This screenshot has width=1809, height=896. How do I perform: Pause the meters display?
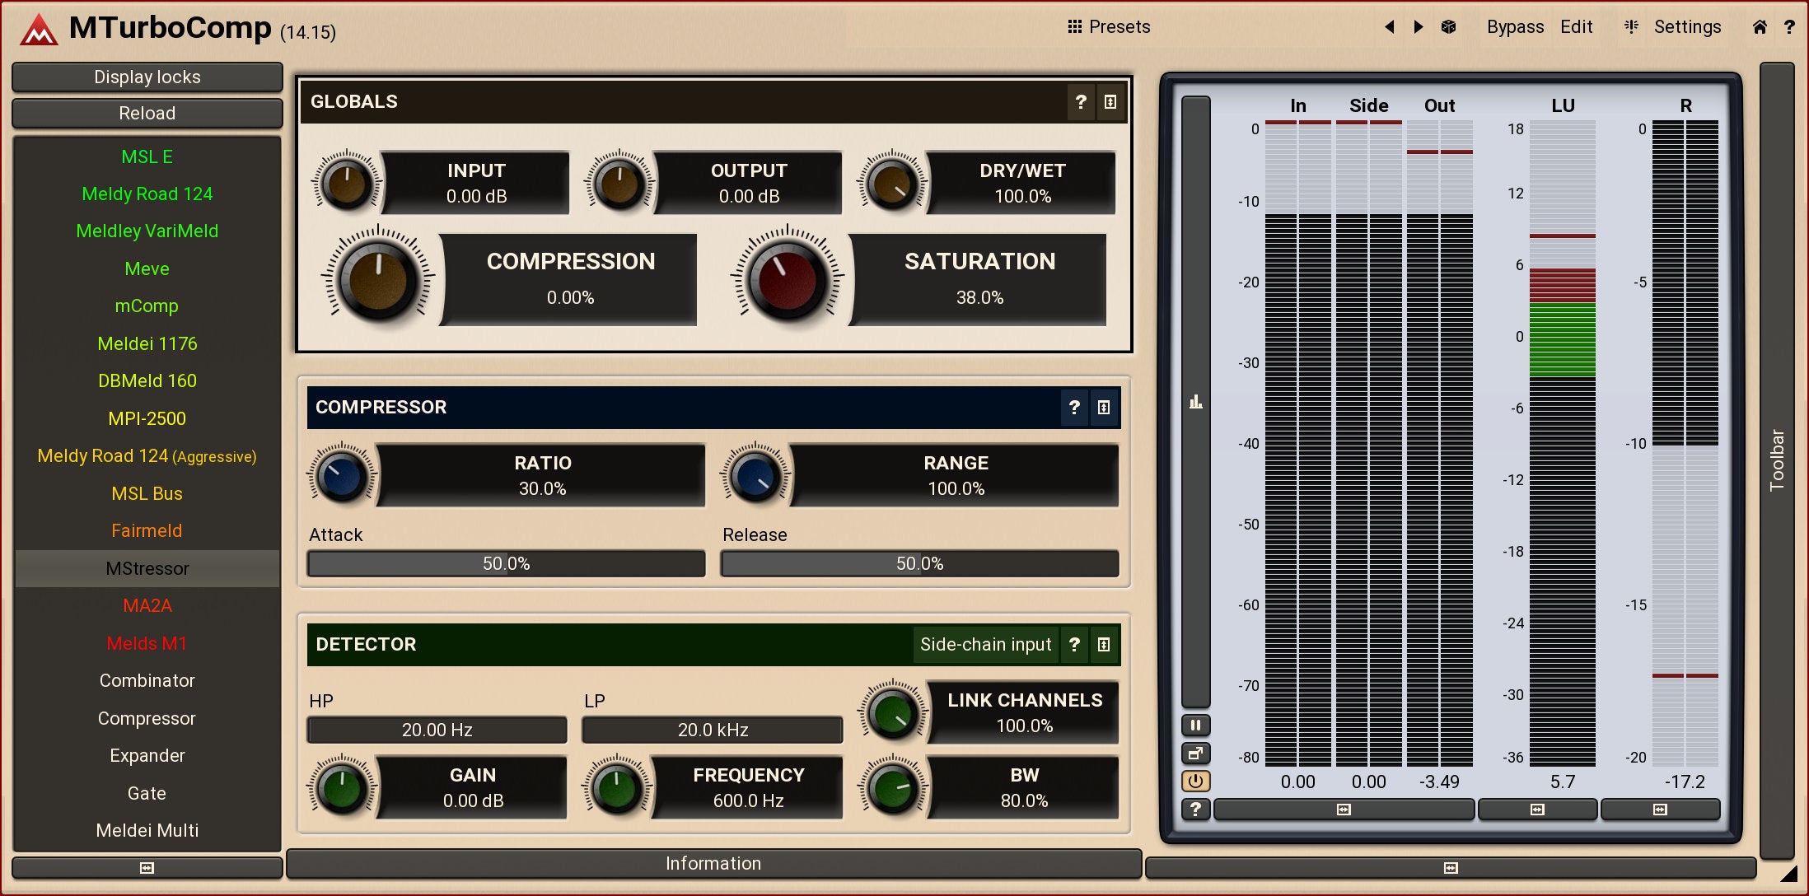(1195, 726)
